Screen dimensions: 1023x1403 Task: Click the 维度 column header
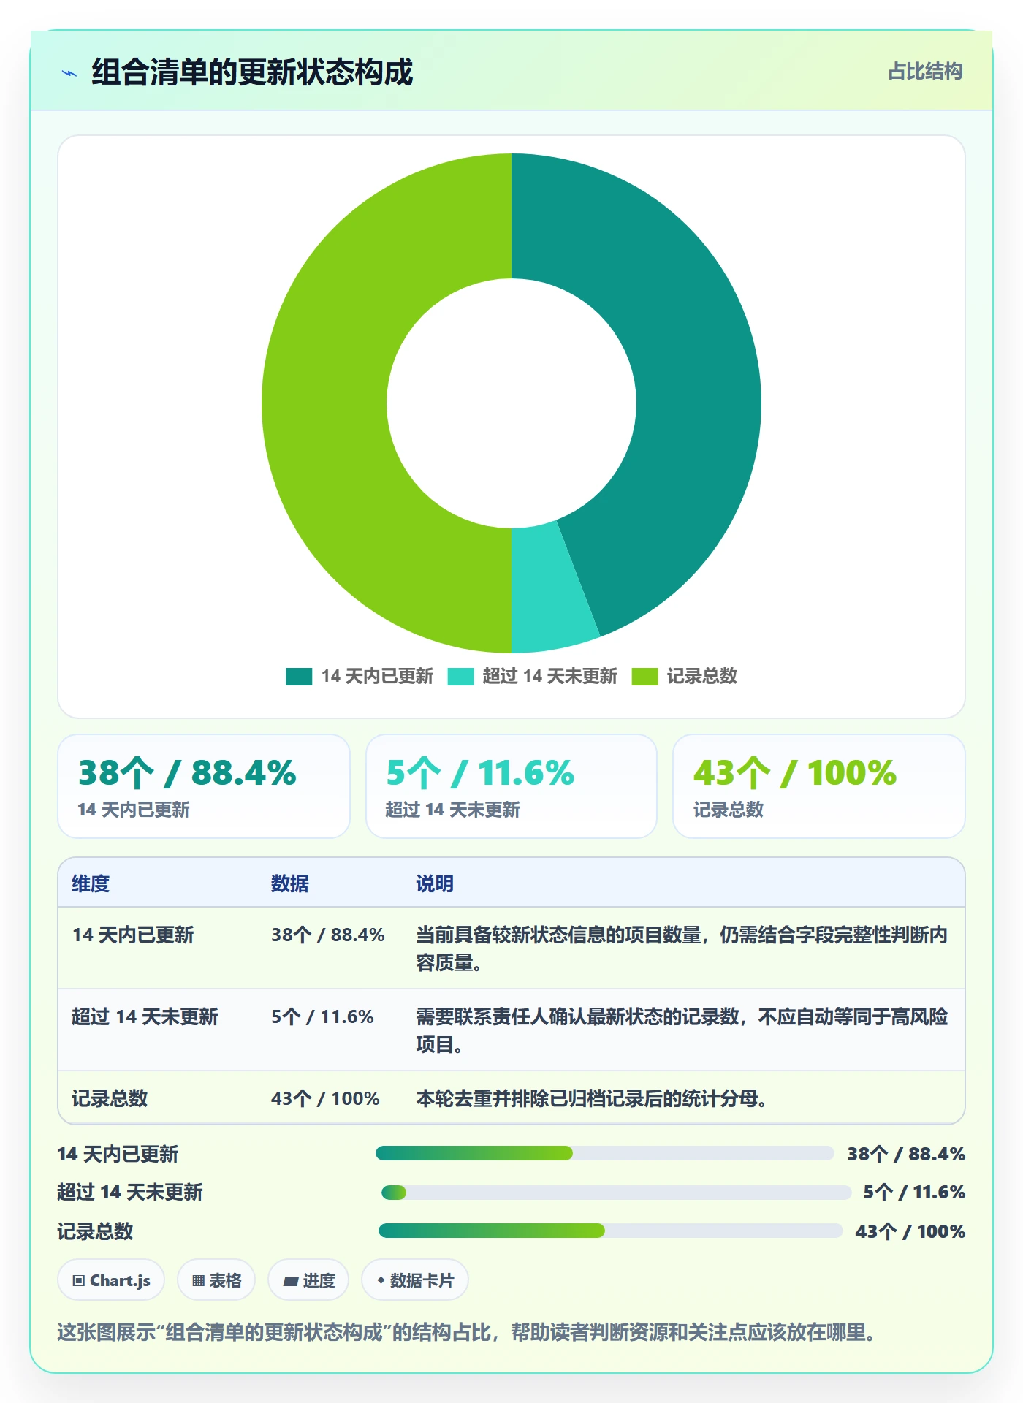click(x=91, y=883)
